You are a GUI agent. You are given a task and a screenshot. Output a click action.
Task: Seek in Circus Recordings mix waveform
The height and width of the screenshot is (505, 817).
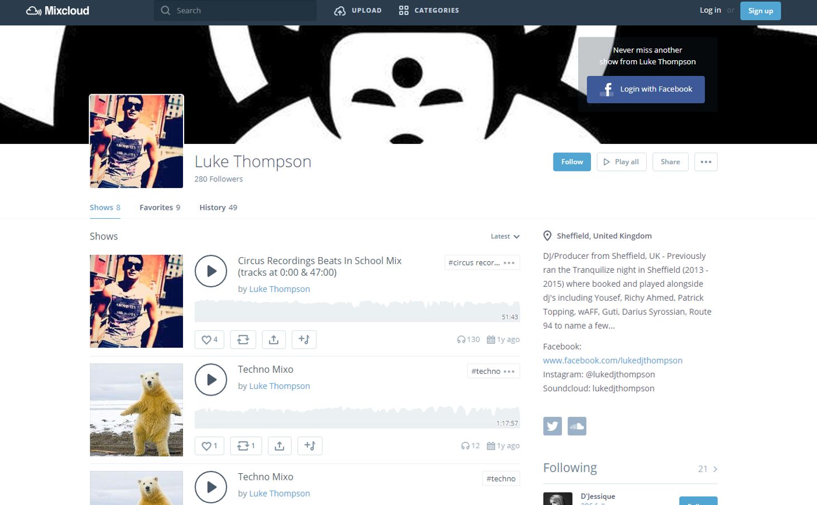[x=357, y=311]
